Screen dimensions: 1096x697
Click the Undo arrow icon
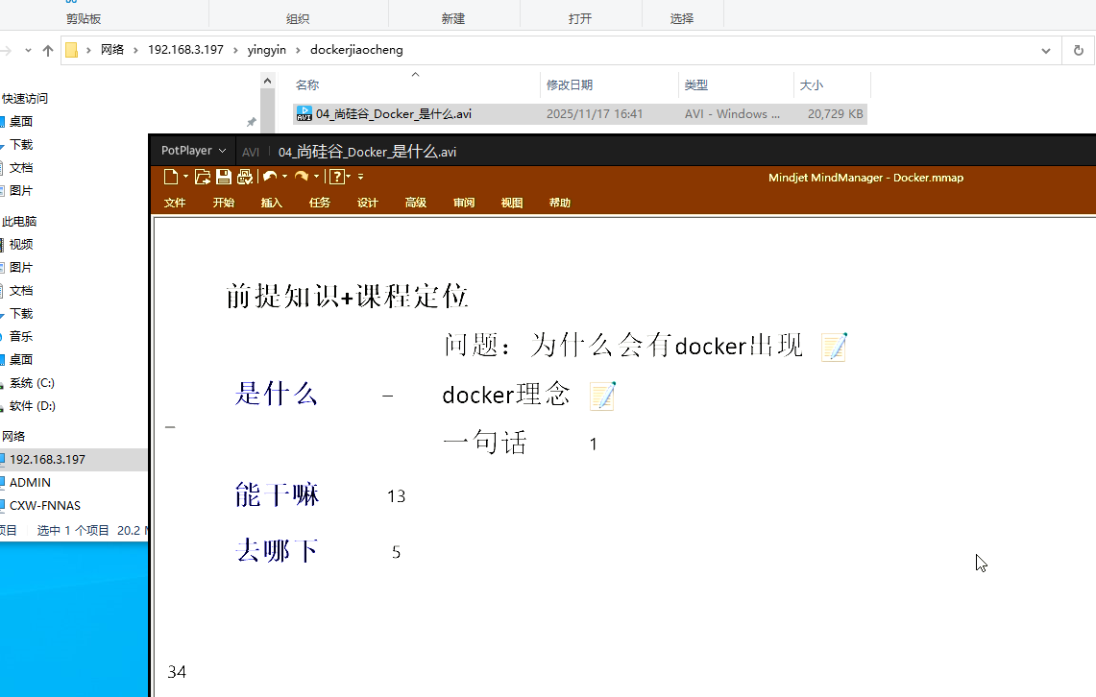pyautogui.click(x=270, y=177)
